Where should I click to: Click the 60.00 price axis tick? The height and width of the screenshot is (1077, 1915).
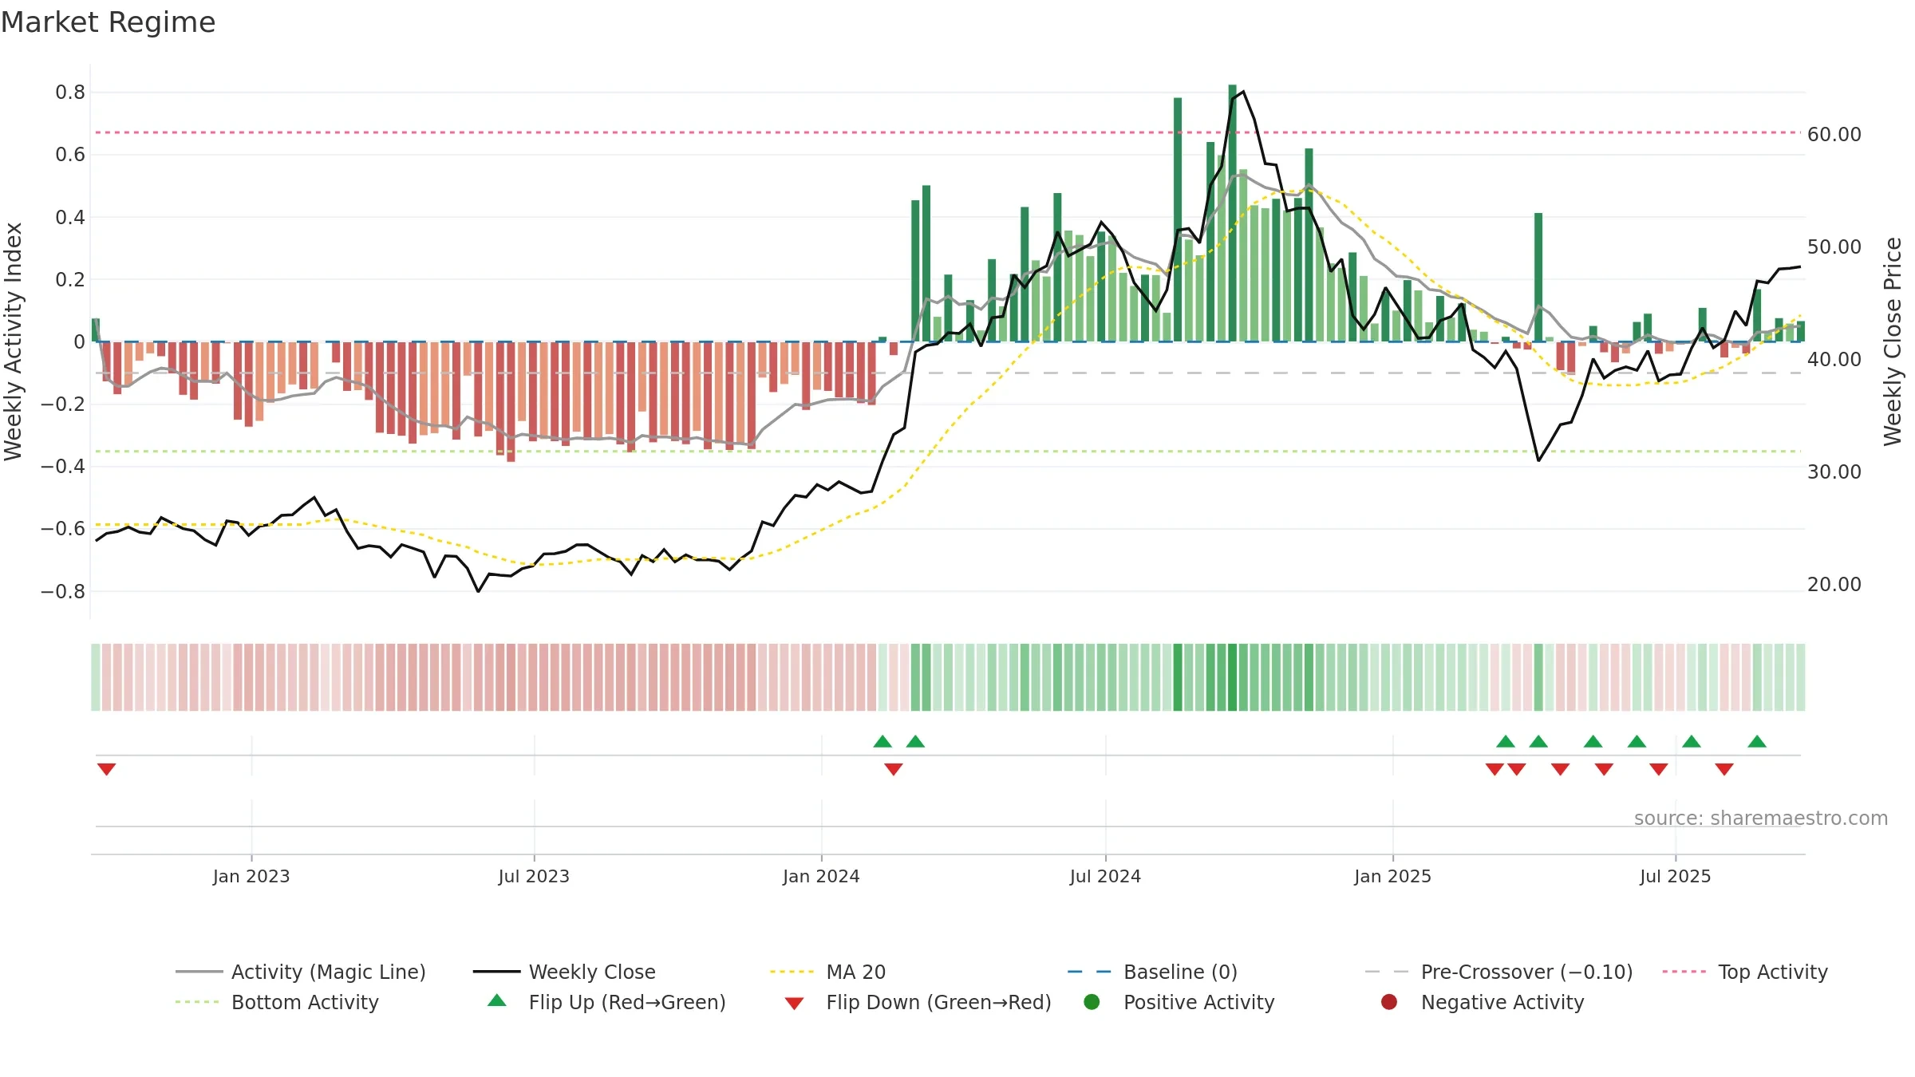[x=1834, y=134]
